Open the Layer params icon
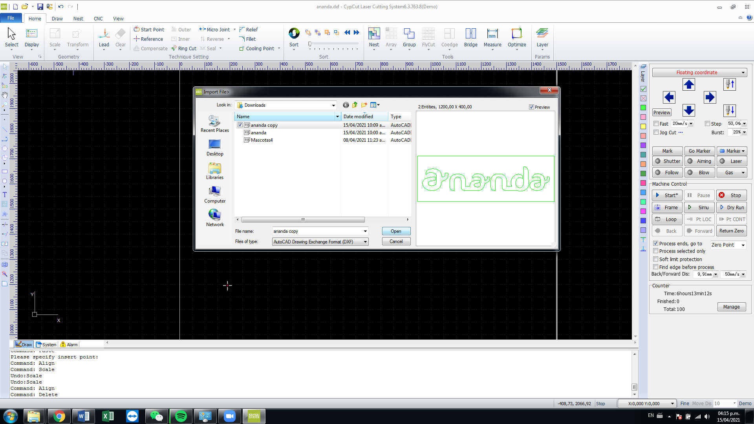754x424 pixels. point(542,34)
